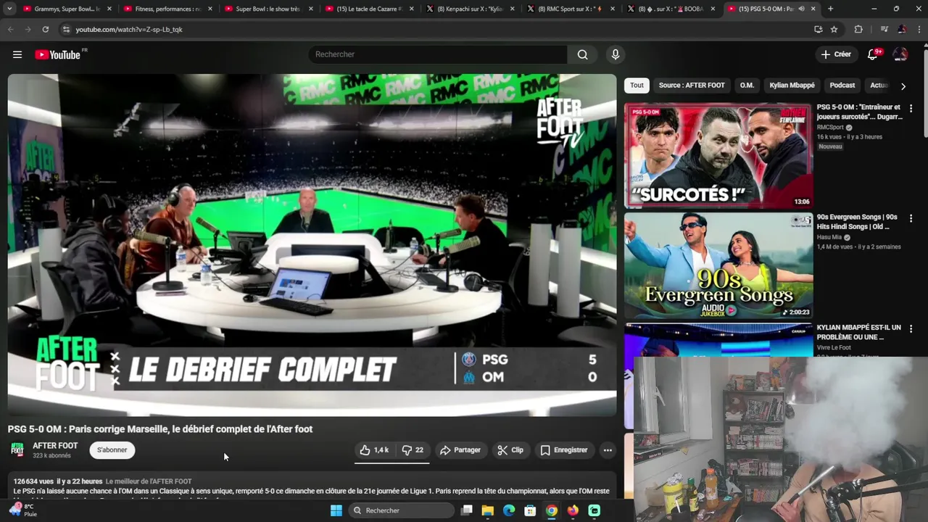Screen dimensions: 928x522
Task: Click the '126 634 vues' description text
Action: (x=33, y=481)
